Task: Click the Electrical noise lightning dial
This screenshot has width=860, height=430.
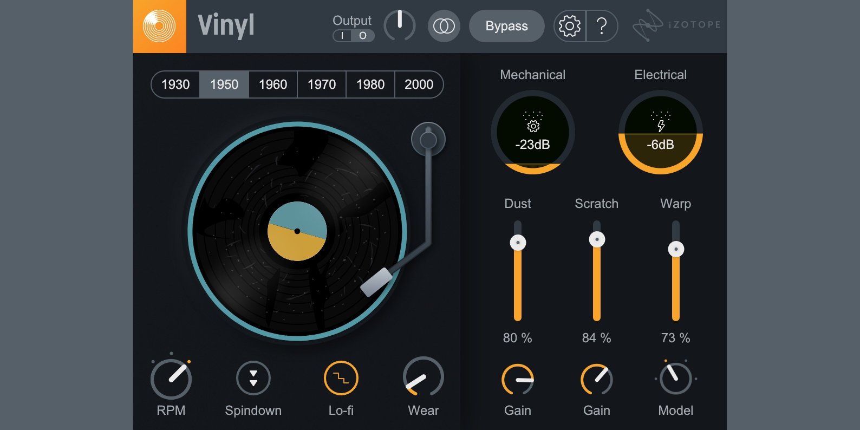Action: [x=660, y=132]
